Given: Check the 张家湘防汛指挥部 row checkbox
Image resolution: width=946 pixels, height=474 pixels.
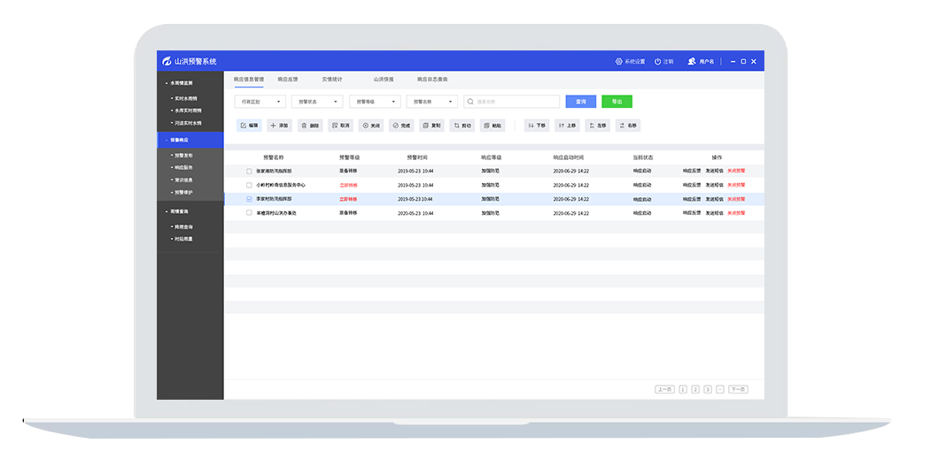Looking at the screenshot, I should (x=249, y=171).
